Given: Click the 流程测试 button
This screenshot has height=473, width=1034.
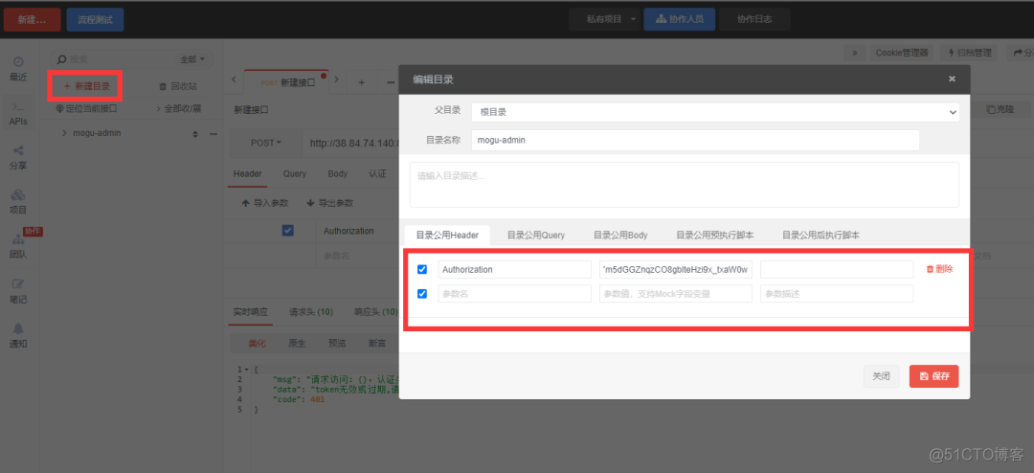Looking at the screenshot, I should (95, 20).
